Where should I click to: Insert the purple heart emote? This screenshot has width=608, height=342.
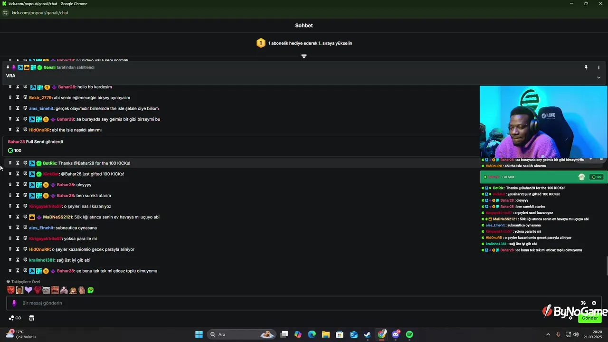28,290
